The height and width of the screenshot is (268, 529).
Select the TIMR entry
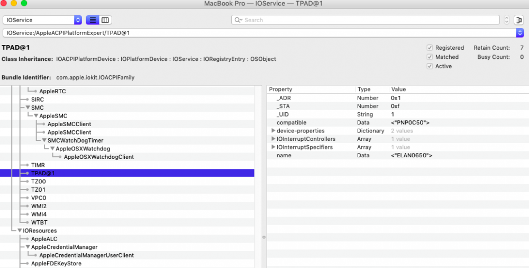(38, 165)
